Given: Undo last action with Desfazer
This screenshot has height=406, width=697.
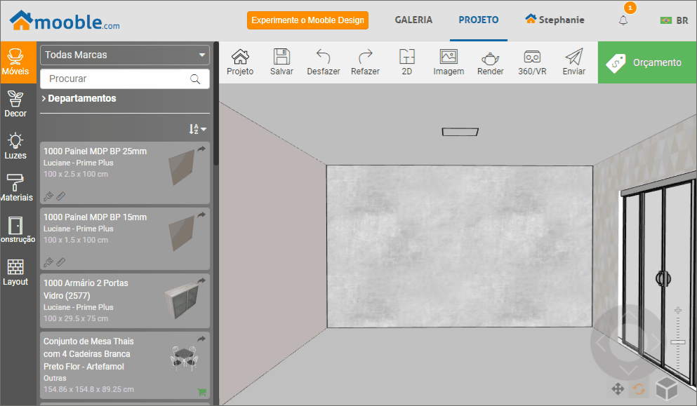Looking at the screenshot, I should point(323,62).
